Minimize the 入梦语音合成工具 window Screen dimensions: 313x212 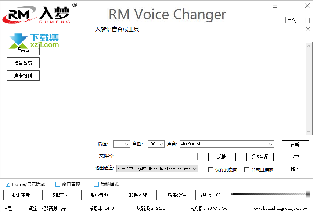tap(297, 29)
